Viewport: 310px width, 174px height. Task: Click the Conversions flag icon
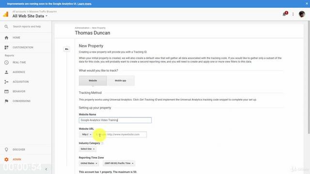6,101
